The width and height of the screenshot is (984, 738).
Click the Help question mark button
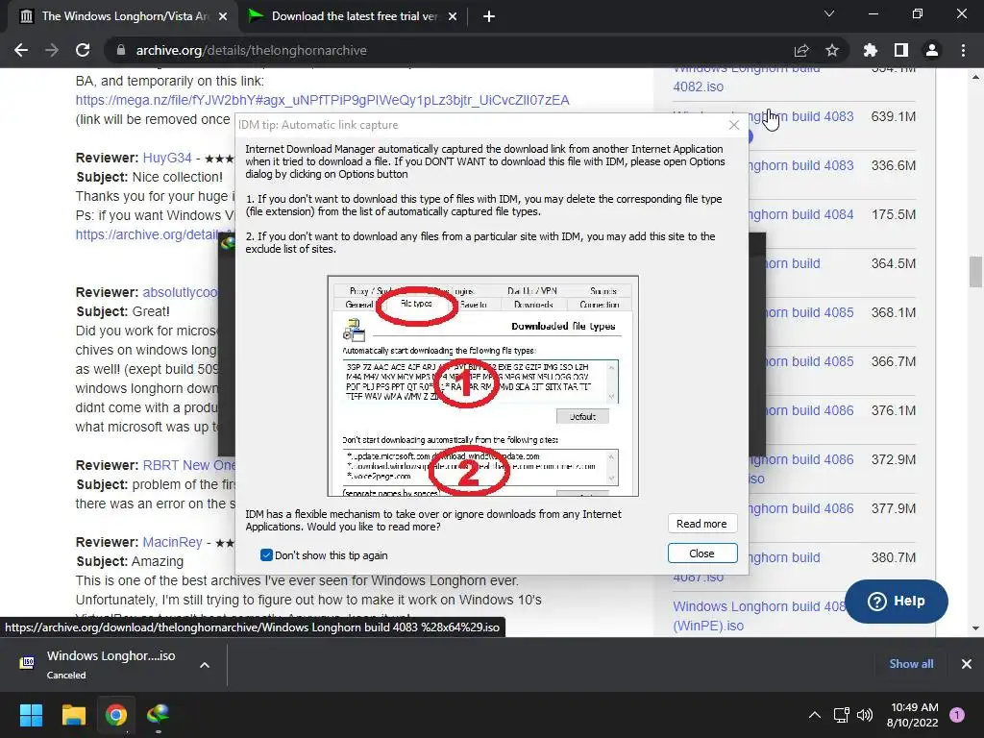897,602
